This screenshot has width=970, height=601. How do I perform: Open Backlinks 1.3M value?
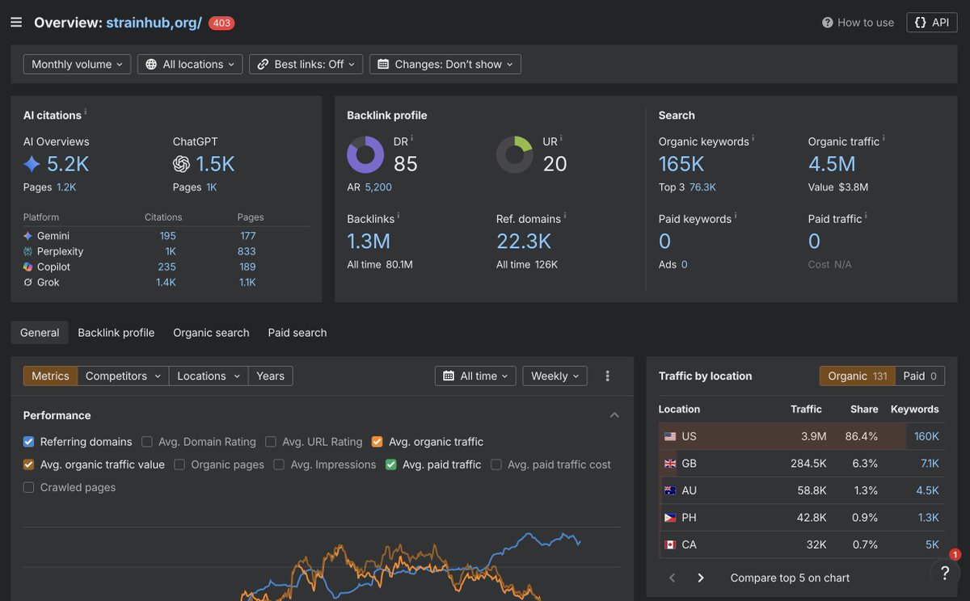pyautogui.click(x=369, y=241)
